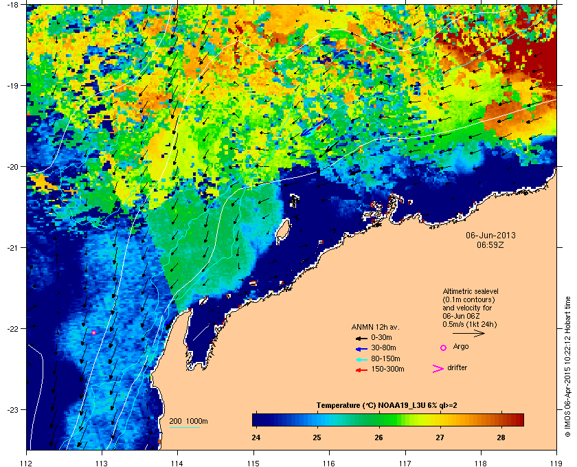Click the latitude axis label -21
577x467 pixels.
point(12,247)
